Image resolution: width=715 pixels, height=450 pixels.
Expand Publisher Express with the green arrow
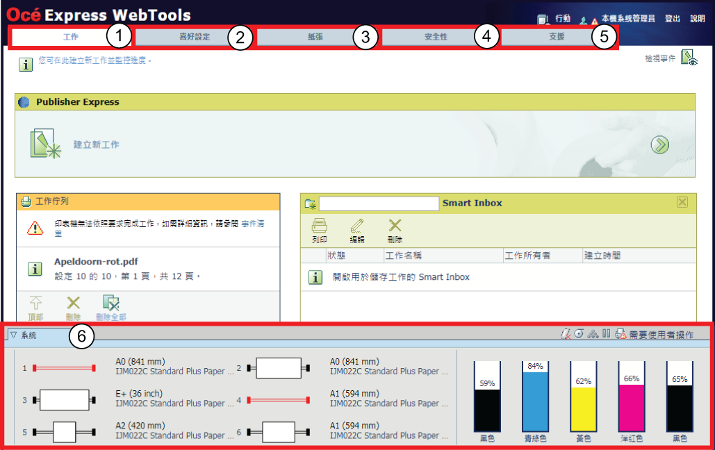click(659, 145)
